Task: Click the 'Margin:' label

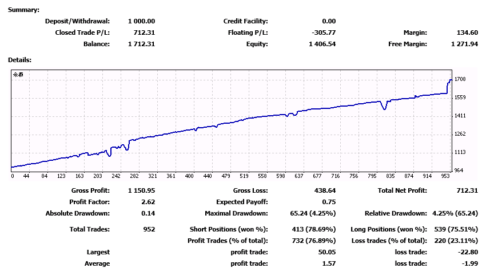Action: [x=415, y=33]
